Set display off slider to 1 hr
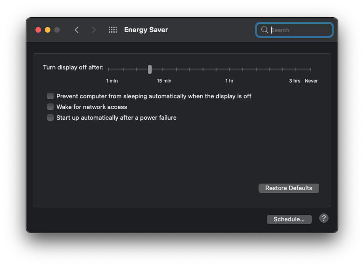Screen dimensions: 364x267 tap(229, 69)
